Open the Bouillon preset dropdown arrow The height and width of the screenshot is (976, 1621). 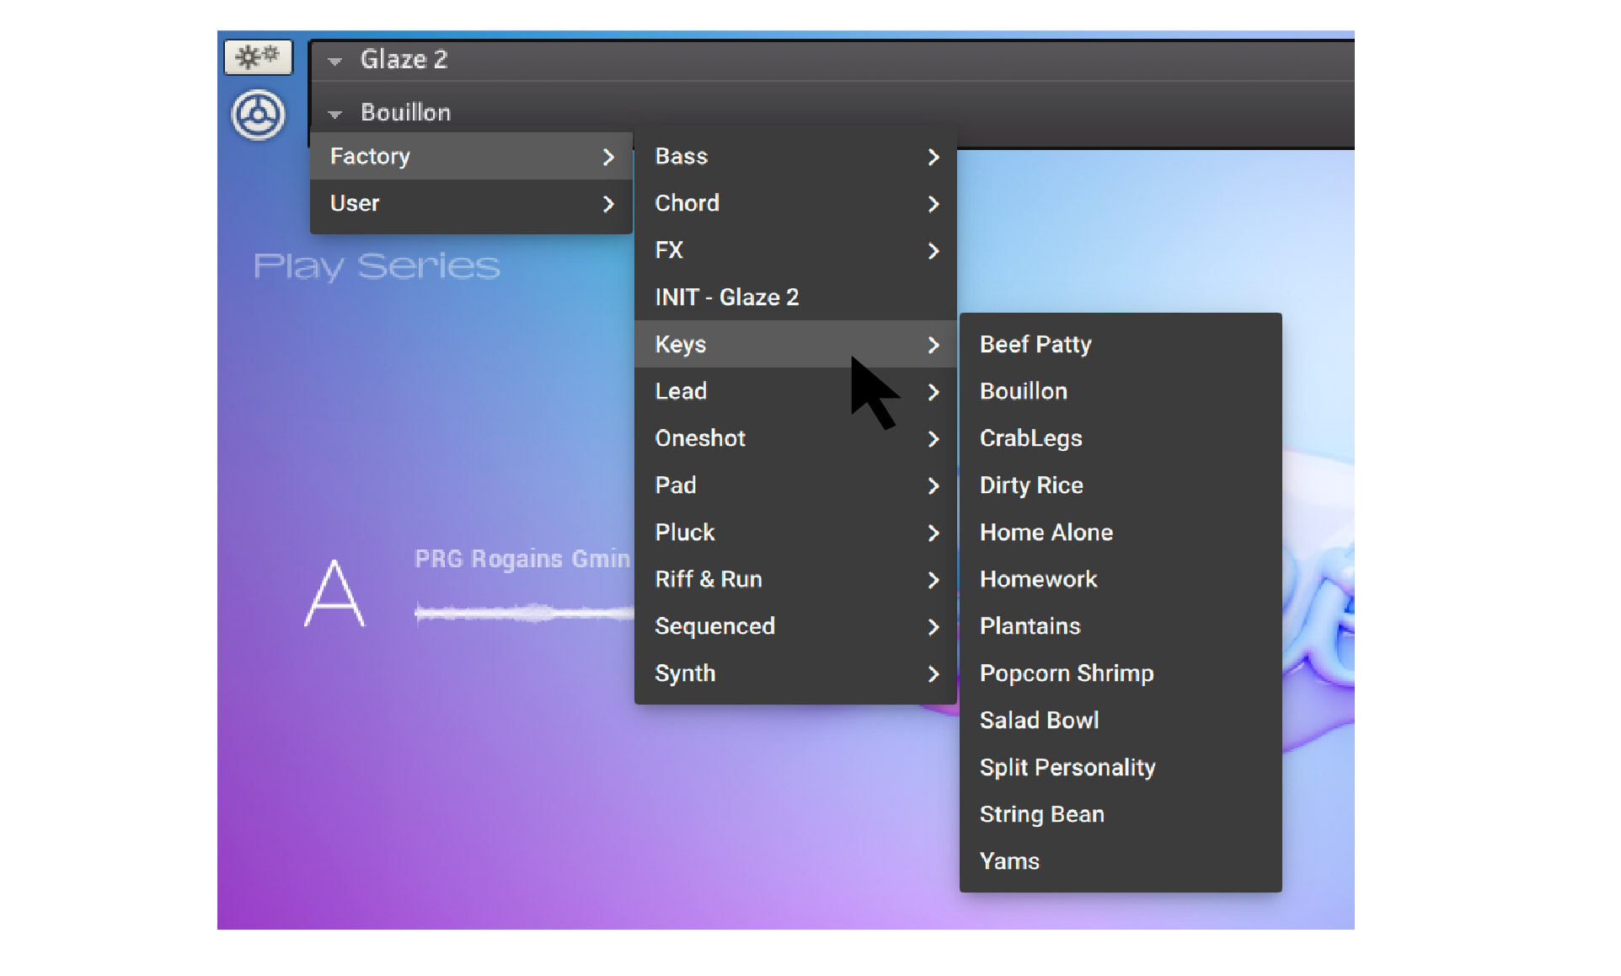click(x=334, y=112)
